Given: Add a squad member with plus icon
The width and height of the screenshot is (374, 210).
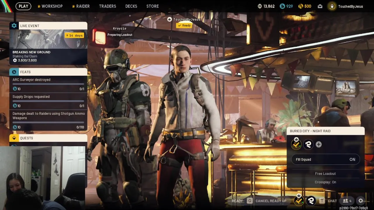Looking at the screenshot, I should click(x=318, y=144).
